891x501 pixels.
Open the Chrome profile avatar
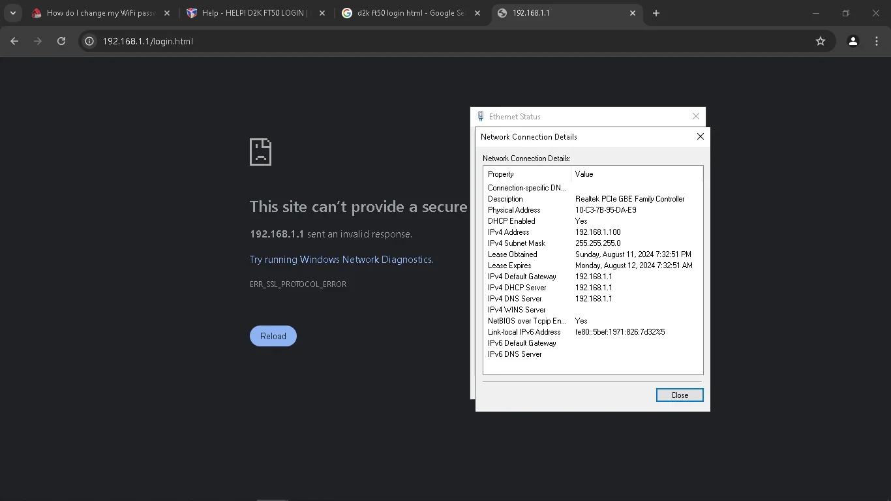coord(853,41)
